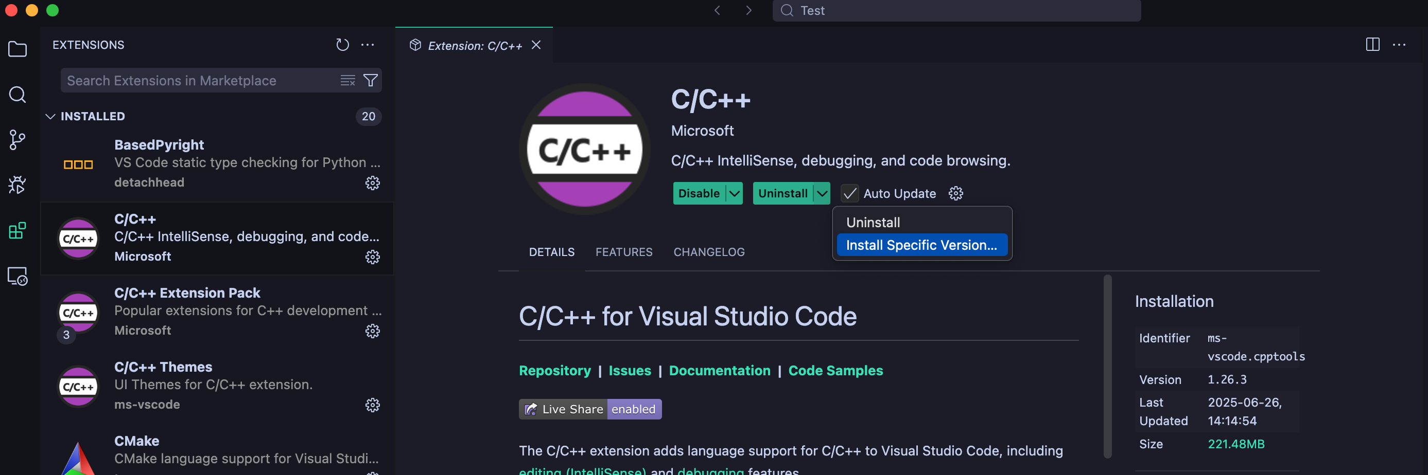Screen dimensions: 1428x475
Task: Open the Explorer view icon
Action: 17,49
